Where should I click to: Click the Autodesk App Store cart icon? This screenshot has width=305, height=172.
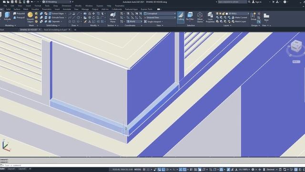pos(273,2)
